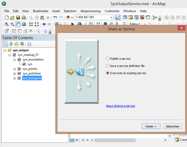Open the Geoprocessing menu
Image resolution: width=187 pixels, height=147 pixels.
[x=90, y=11]
